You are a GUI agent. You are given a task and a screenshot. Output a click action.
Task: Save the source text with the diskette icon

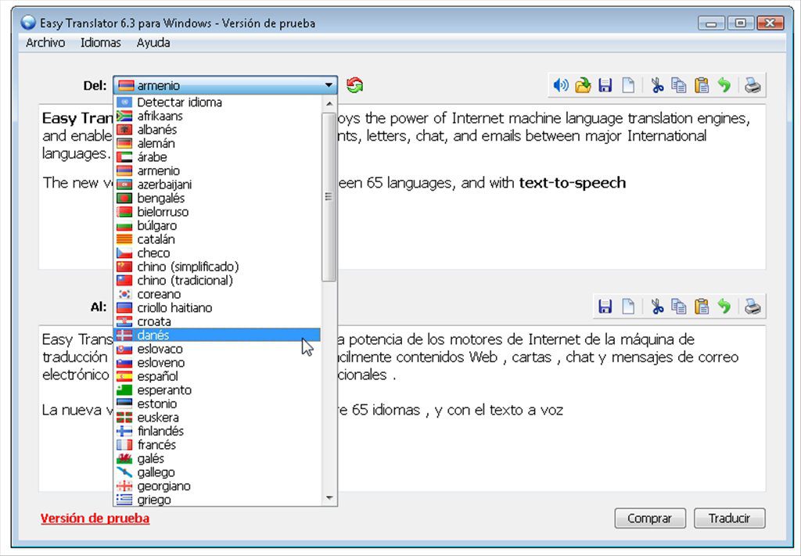[x=605, y=85]
